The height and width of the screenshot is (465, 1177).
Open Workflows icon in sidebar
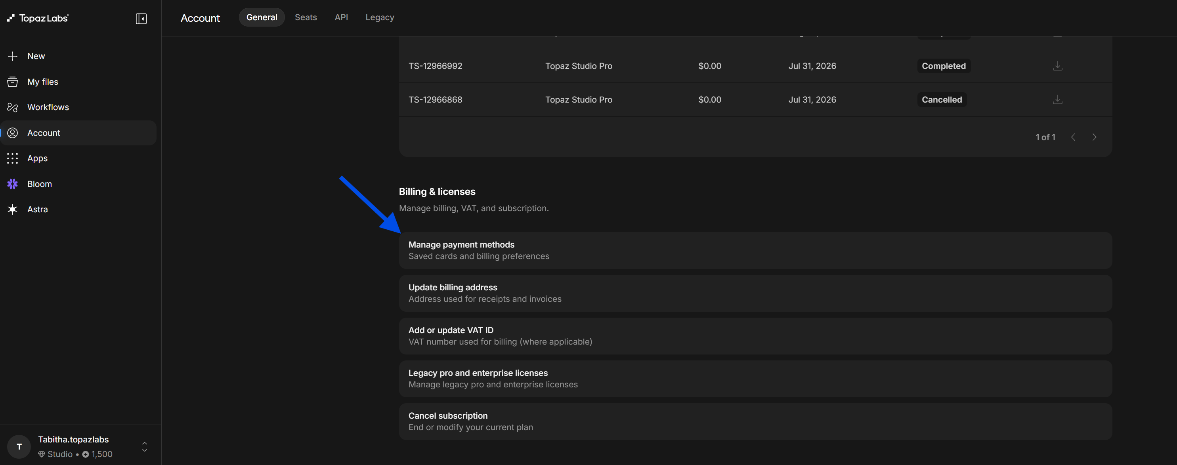coord(12,107)
